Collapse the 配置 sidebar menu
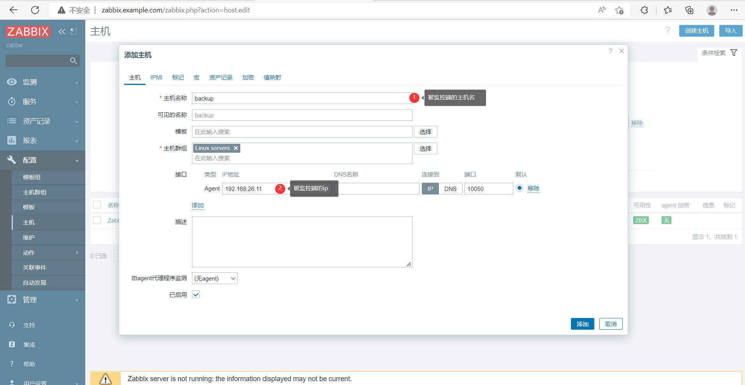 coord(43,160)
